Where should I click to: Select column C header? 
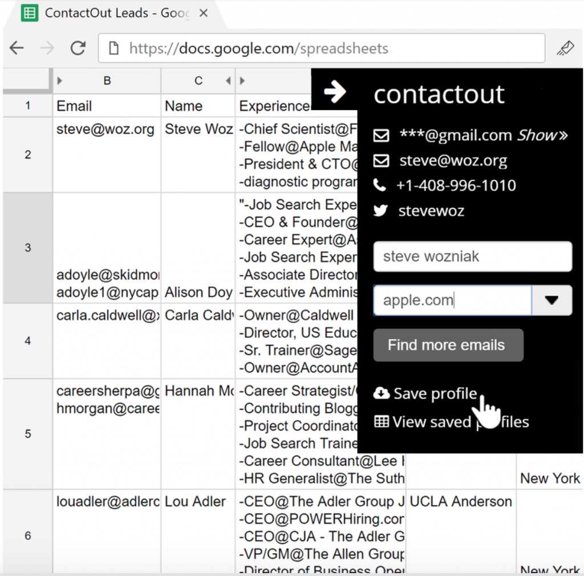(x=198, y=80)
